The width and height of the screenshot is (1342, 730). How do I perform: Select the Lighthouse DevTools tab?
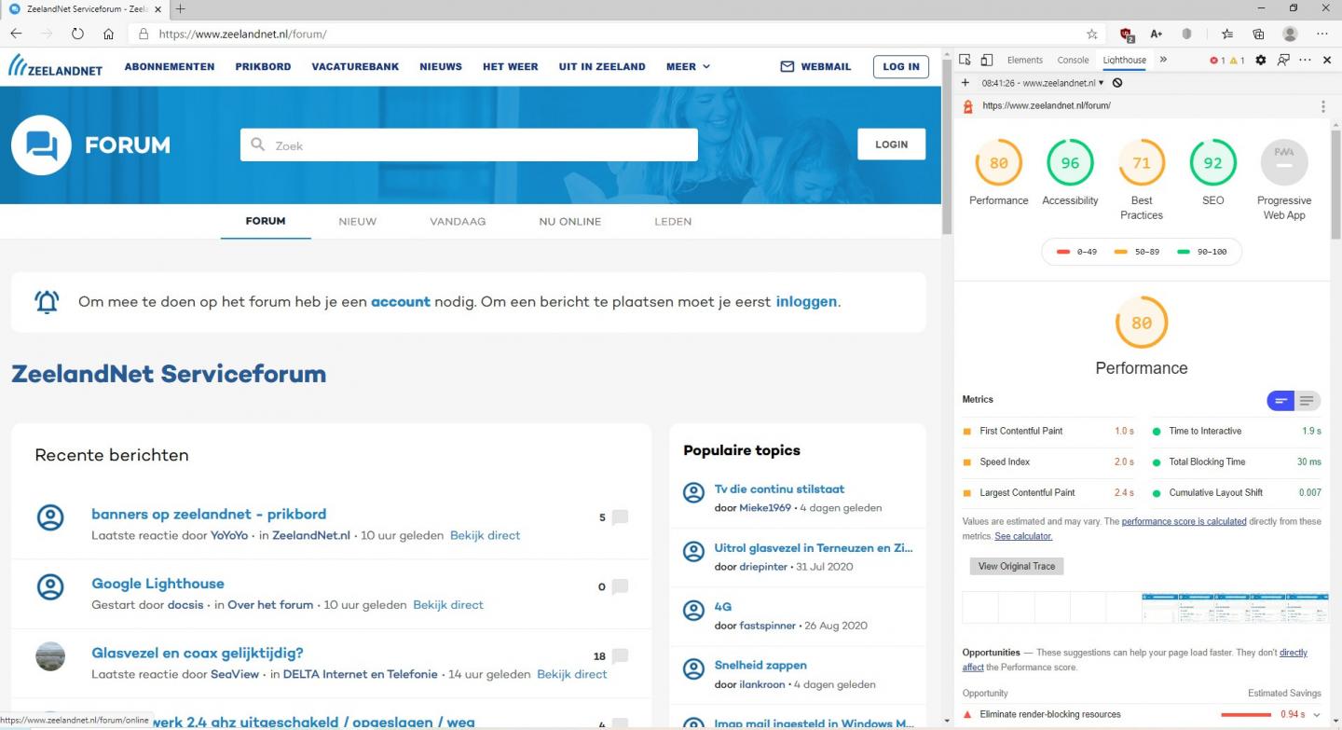(1125, 60)
